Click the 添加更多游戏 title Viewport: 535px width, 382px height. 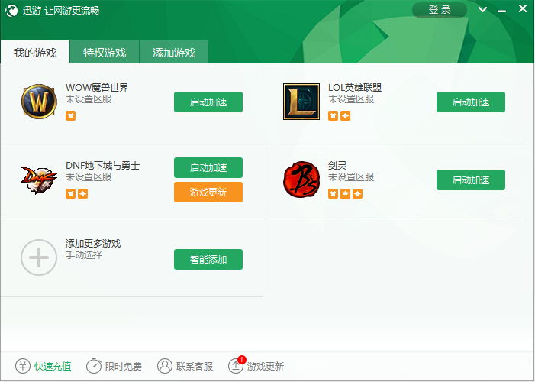93,244
